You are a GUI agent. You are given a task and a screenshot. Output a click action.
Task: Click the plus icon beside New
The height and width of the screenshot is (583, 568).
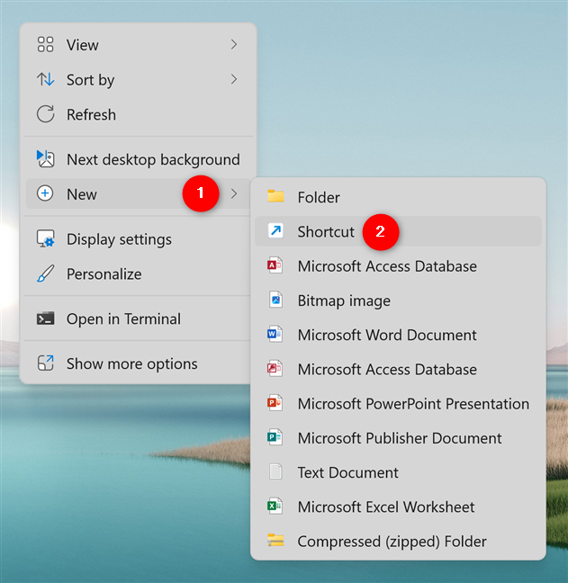45,193
